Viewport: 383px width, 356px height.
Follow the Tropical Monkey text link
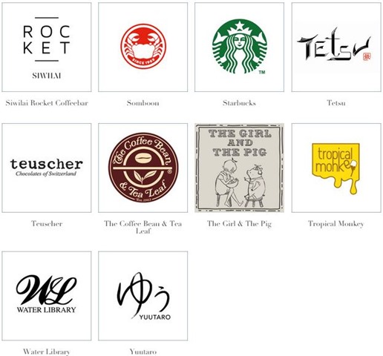click(336, 224)
